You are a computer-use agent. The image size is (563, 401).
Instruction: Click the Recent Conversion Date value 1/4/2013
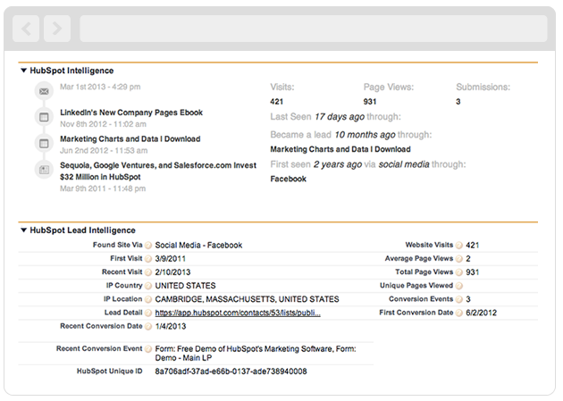(x=171, y=326)
